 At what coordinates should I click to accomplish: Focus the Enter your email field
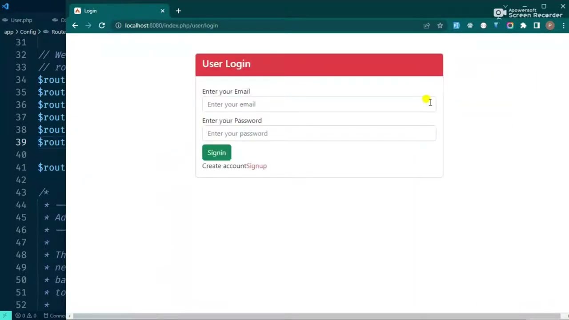coord(319,104)
